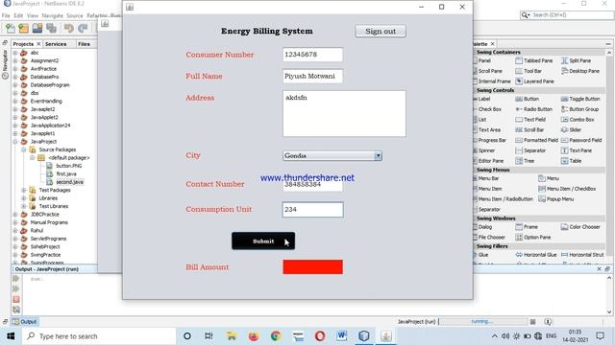Open the Edit menu in NetBeans

[x=18, y=15]
